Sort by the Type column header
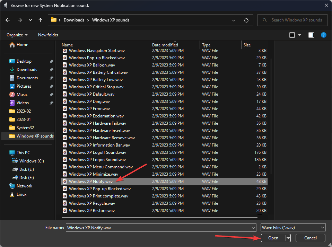This screenshot has height=247, width=332. pos(206,45)
